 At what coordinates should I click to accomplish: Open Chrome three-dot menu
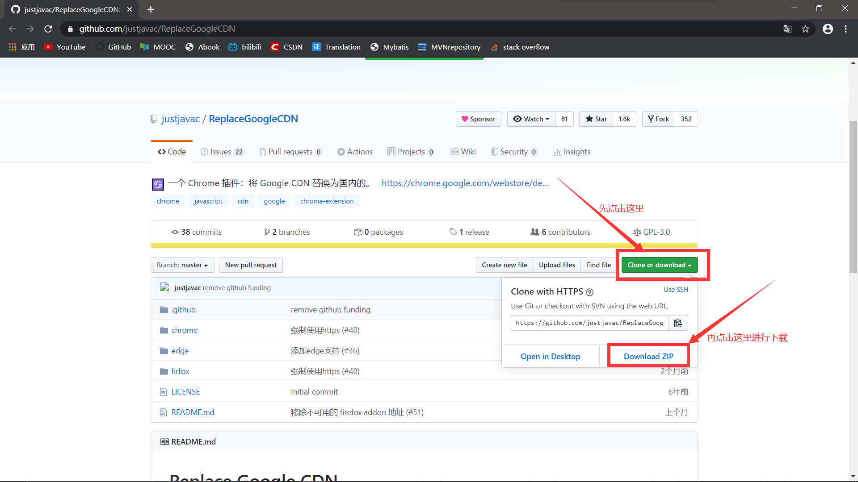pos(845,29)
